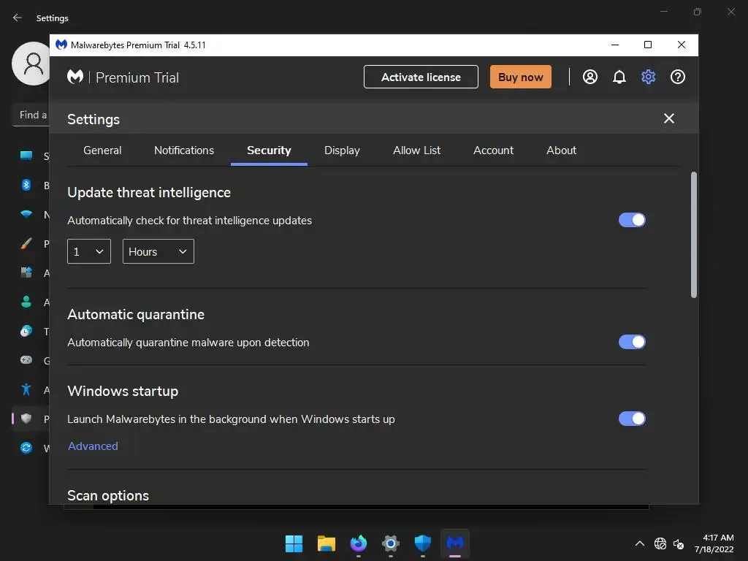
Task: Click the settings gear icon in Malwarebytes
Action: click(x=649, y=77)
